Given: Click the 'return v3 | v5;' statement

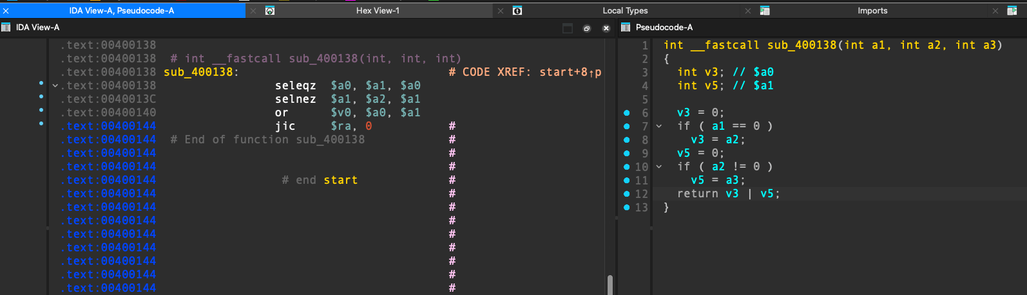Looking at the screenshot, I should [729, 193].
